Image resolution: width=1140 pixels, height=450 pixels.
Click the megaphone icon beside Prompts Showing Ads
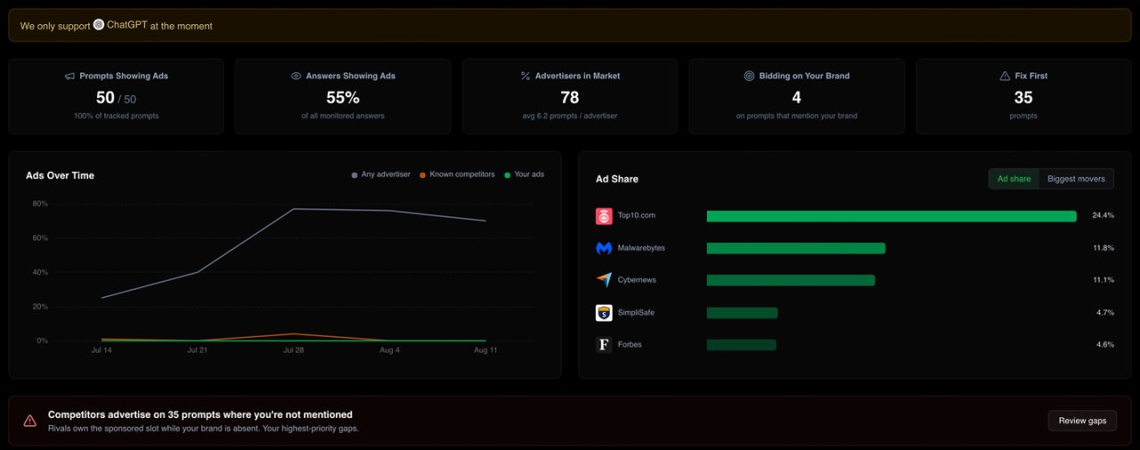69,76
